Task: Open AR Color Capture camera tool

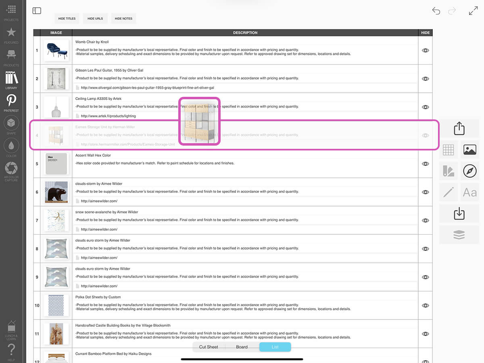Action: (11, 169)
